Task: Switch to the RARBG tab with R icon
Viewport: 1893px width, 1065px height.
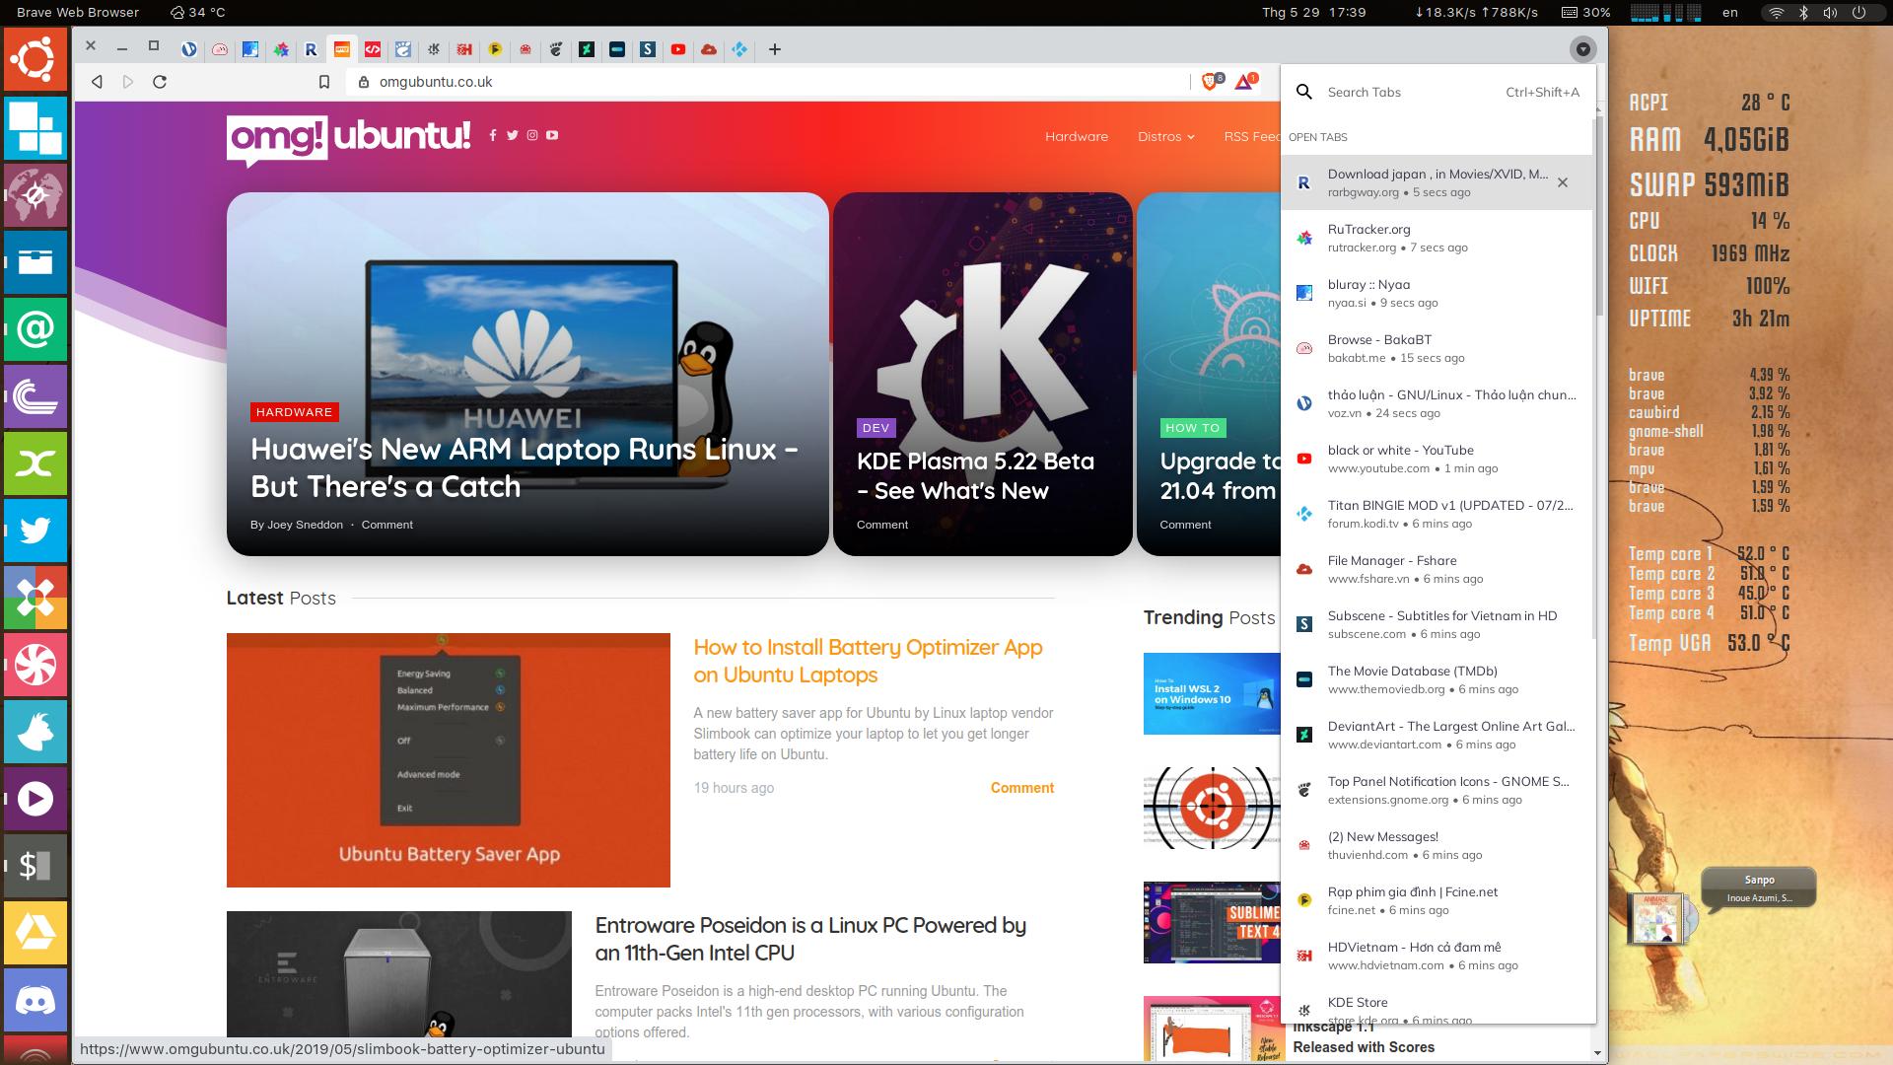Action: (x=311, y=49)
